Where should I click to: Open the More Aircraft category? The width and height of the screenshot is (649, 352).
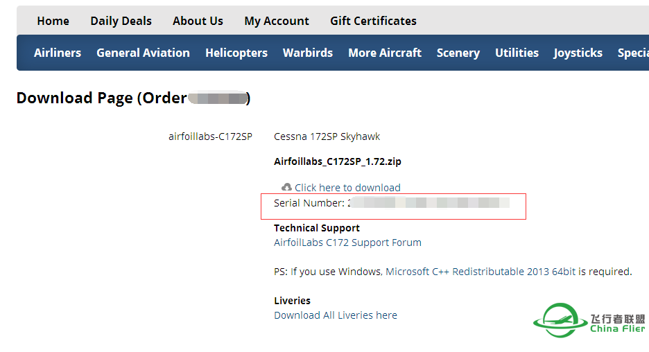click(385, 53)
